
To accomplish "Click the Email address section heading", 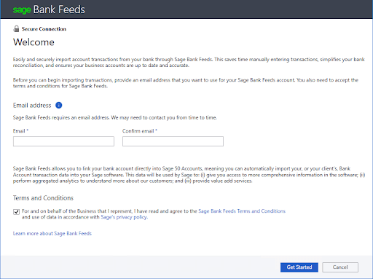I will [x=32, y=106].
